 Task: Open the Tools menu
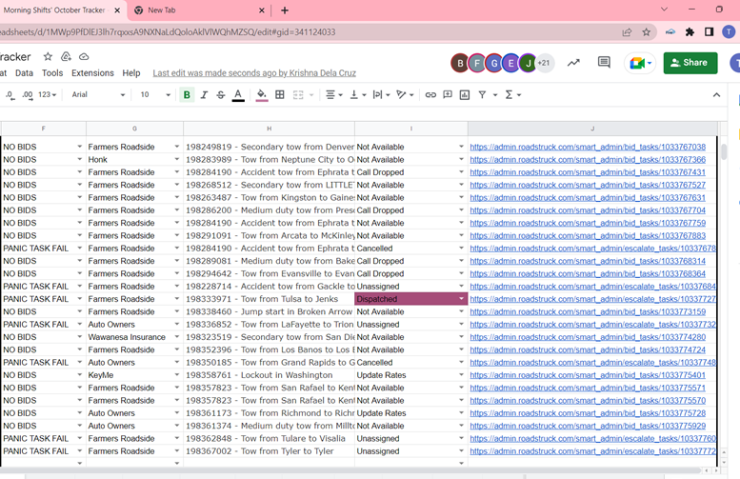(x=52, y=73)
